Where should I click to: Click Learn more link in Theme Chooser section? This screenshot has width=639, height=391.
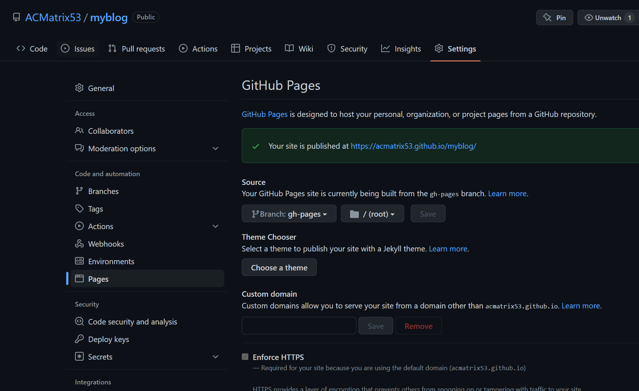[448, 249]
